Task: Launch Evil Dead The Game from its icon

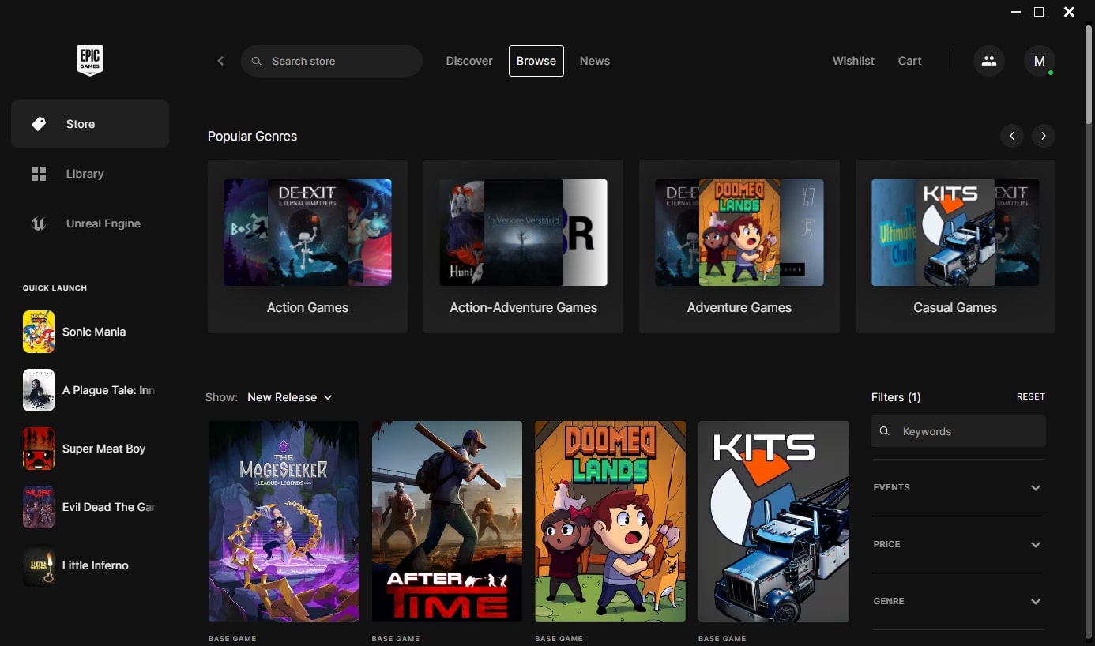Action: (39, 507)
